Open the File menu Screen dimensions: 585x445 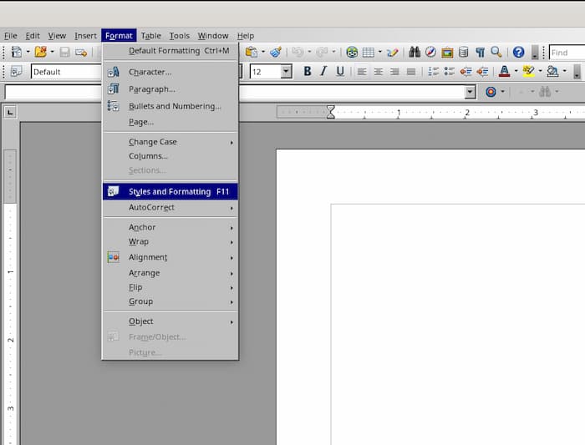tap(10, 36)
